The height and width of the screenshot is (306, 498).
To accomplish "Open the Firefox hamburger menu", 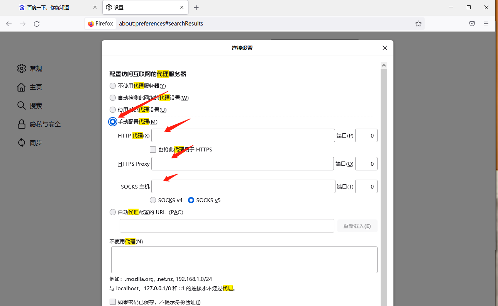I will pos(486,24).
